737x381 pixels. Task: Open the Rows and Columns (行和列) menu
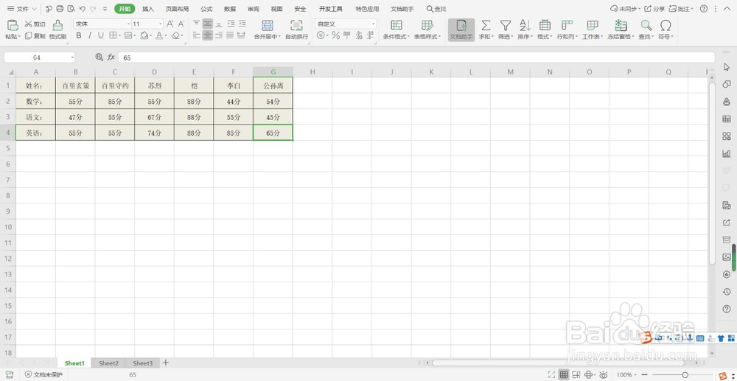pos(567,29)
